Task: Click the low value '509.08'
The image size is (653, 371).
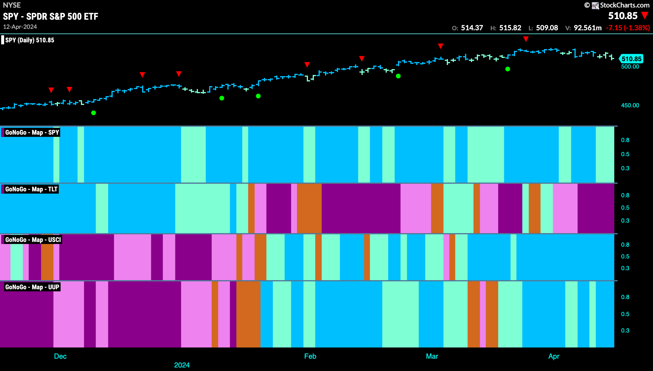Action: [547, 28]
